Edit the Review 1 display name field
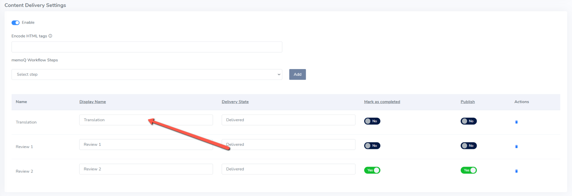This screenshot has height=196, width=572. point(146,145)
